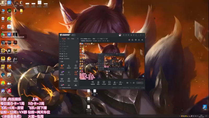This screenshot has height=118, width=209.
Task: Add a screen capture source
Action: [x=93, y=83]
